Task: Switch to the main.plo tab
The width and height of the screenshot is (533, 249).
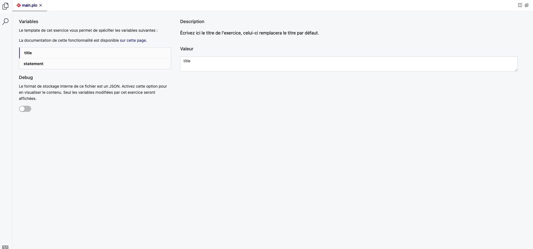Action: tap(30, 5)
